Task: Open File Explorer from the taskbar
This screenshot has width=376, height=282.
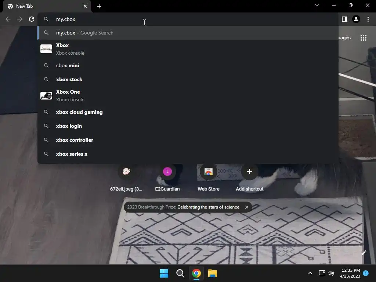Action: point(213,273)
